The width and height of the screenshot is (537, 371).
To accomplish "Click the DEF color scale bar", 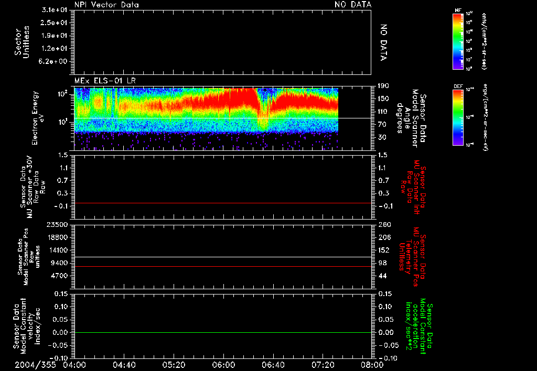I will coord(458,117).
